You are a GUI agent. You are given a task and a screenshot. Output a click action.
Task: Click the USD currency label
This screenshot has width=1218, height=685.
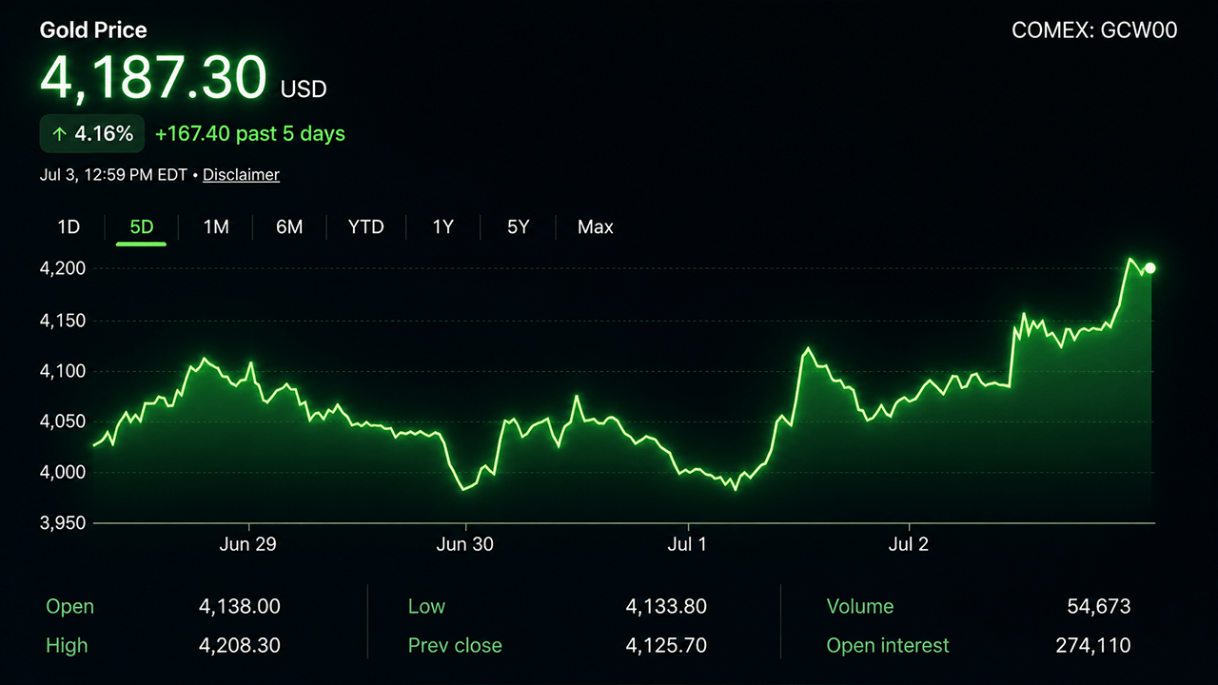tap(304, 90)
